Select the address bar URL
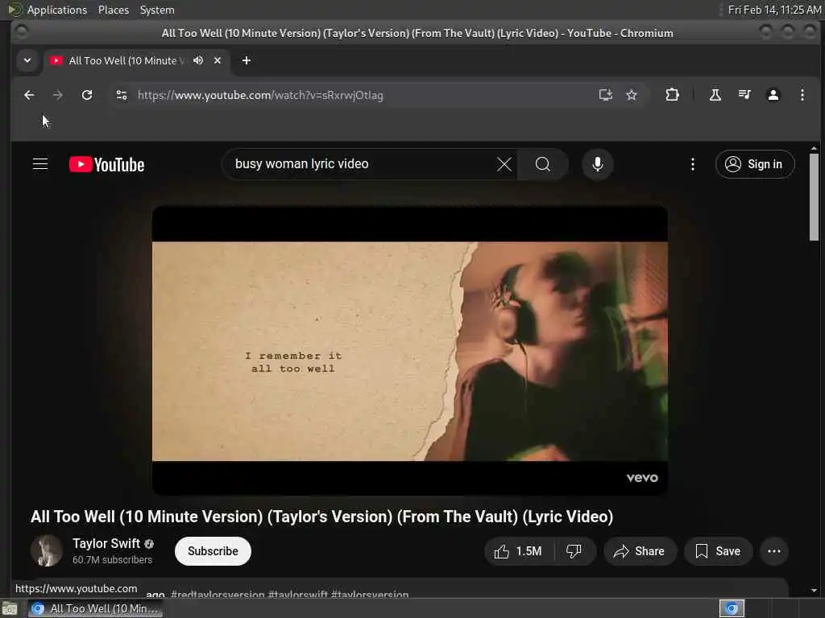The height and width of the screenshot is (618, 825). 260,95
